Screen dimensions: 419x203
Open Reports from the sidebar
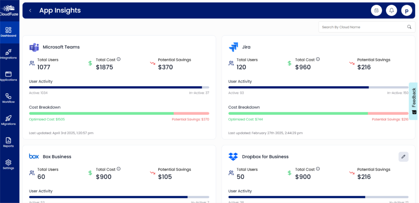pos(8,143)
